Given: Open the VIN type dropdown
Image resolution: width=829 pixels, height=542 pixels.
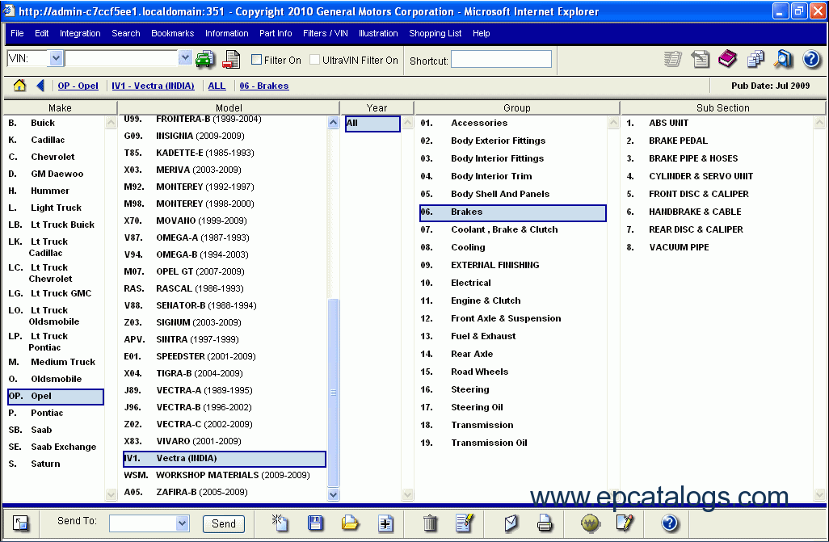Looking at the screenshot, I should tap(56, 58).
